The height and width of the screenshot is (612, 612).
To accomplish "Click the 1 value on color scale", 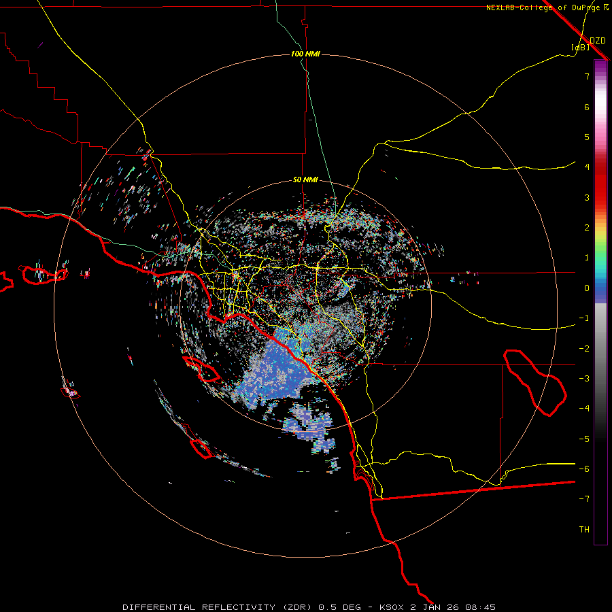I will pyautogui.click(x=587, y=258).
